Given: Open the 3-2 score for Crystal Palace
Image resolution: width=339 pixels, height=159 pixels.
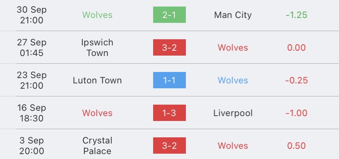Looking at the screenshot, I should point(169,146).
